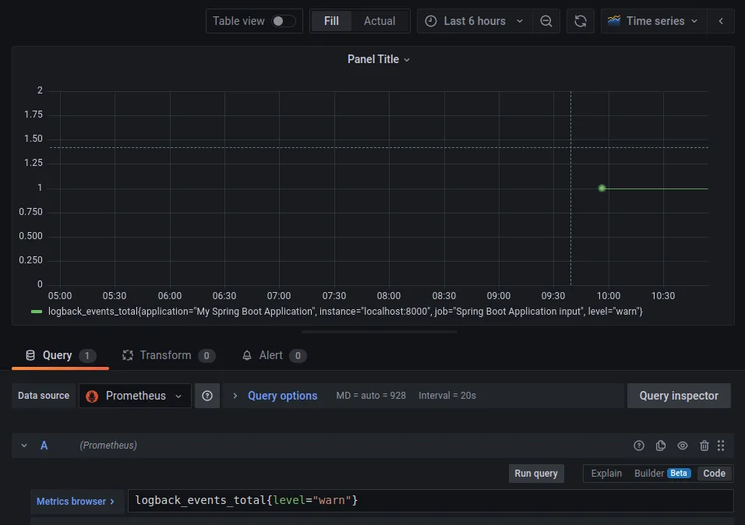Viewport: 745px width, 525px height.
Task: Click the data source help icon
Action: coord(207,396)
